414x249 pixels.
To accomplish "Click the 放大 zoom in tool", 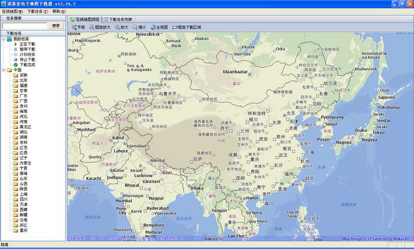I will click(x=122, y=27).
